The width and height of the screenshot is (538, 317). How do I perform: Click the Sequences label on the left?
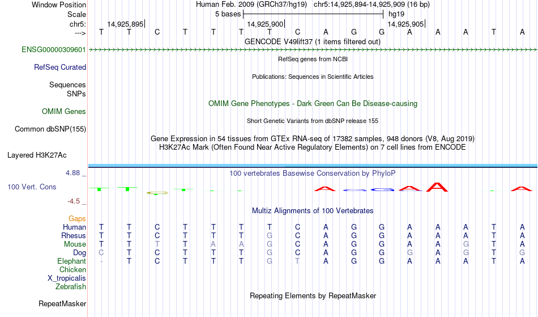pyautogui.click(x=67, y=85)
